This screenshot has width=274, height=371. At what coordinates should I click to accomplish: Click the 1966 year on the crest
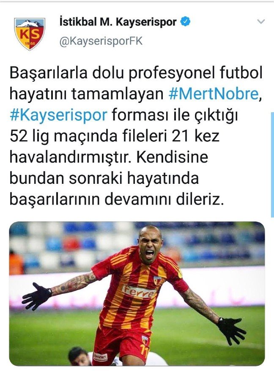(x=30, y=44)
